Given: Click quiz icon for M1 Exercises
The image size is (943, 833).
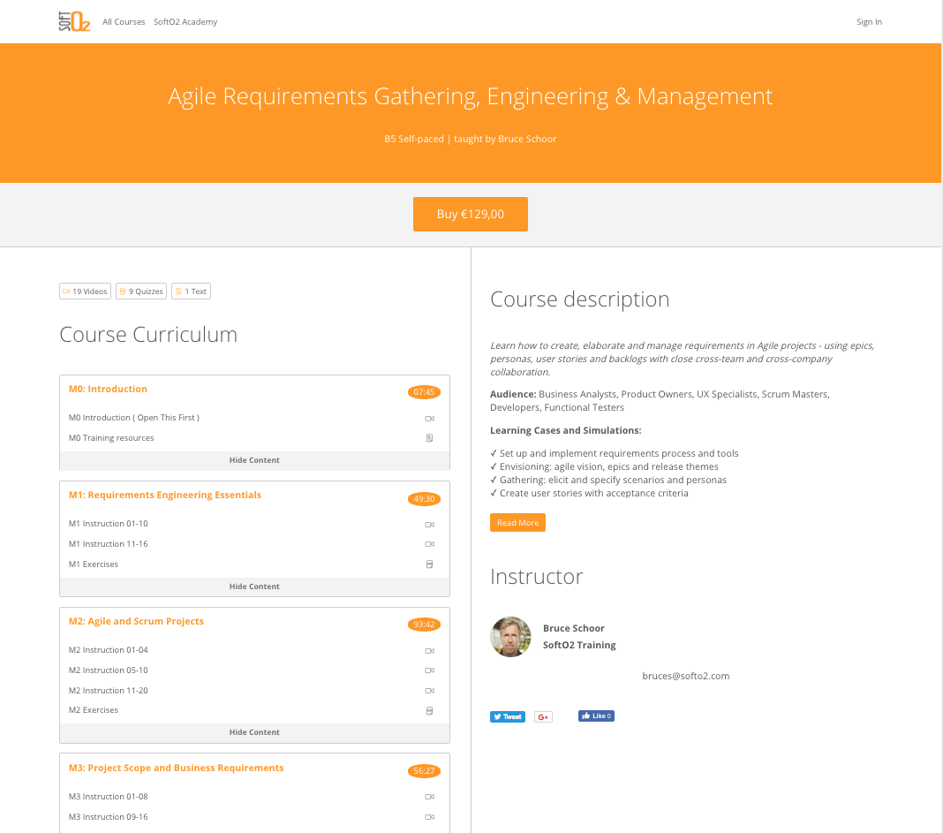Looking at the screenshot, I should tap(429, 564).
